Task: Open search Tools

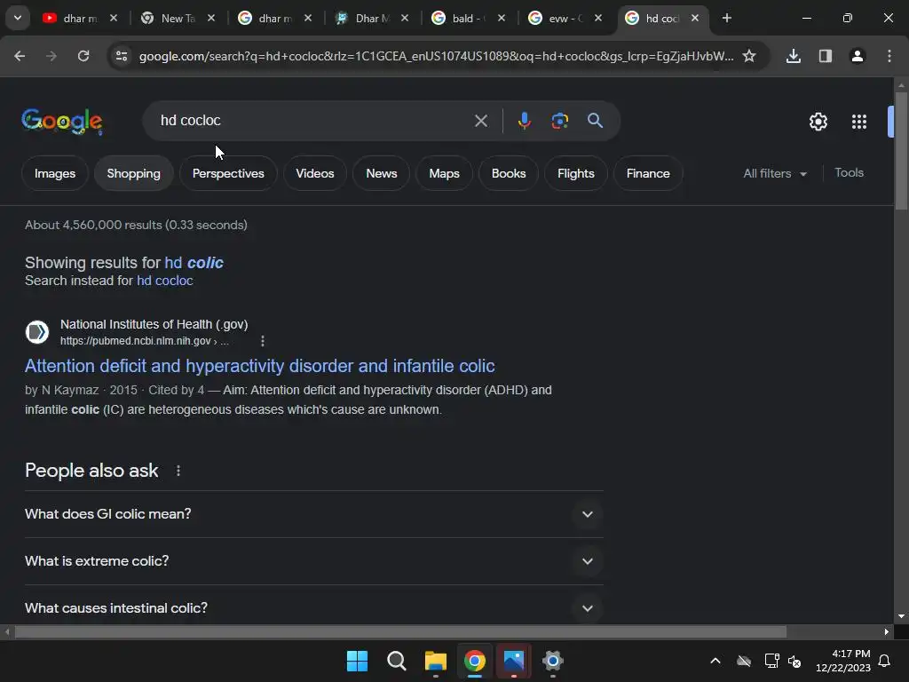Action: click(849, 173)
